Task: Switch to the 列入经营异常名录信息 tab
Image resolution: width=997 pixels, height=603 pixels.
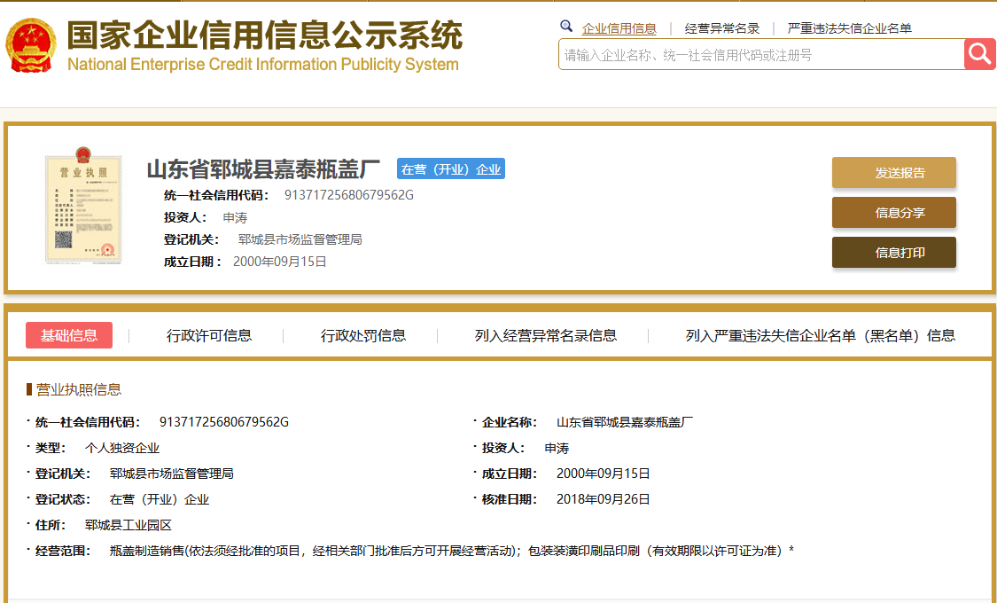Action: [546, 335]
